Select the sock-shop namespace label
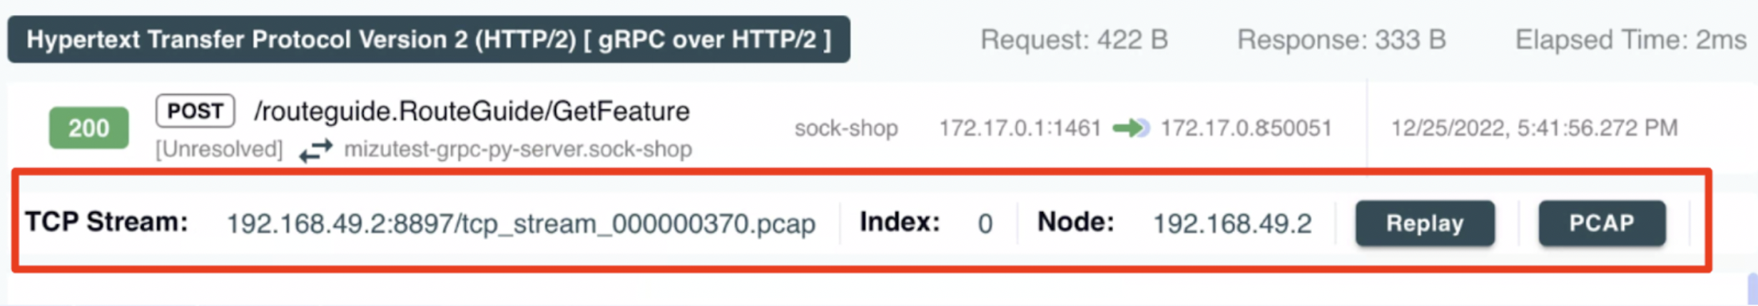The width and height of the screenshot is (1758, 306). 845,128
